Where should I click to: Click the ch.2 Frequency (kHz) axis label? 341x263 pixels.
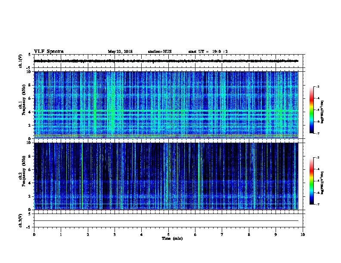pyautogui.click(x=22, y=171)
